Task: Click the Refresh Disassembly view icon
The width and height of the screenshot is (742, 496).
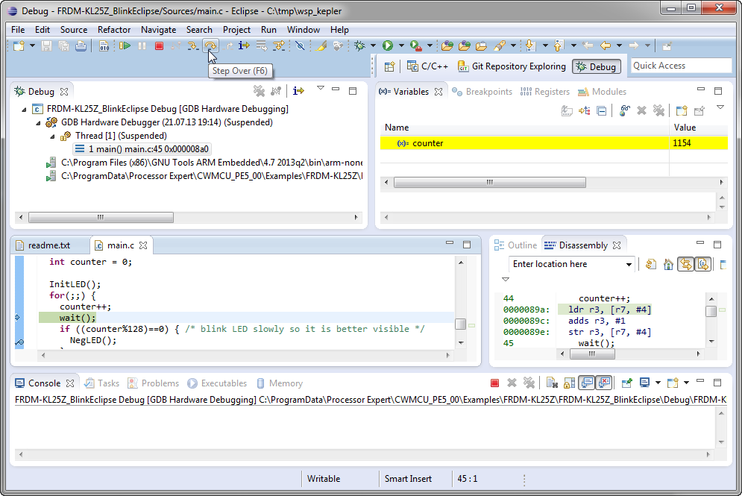Action: [x=651, y=265]
